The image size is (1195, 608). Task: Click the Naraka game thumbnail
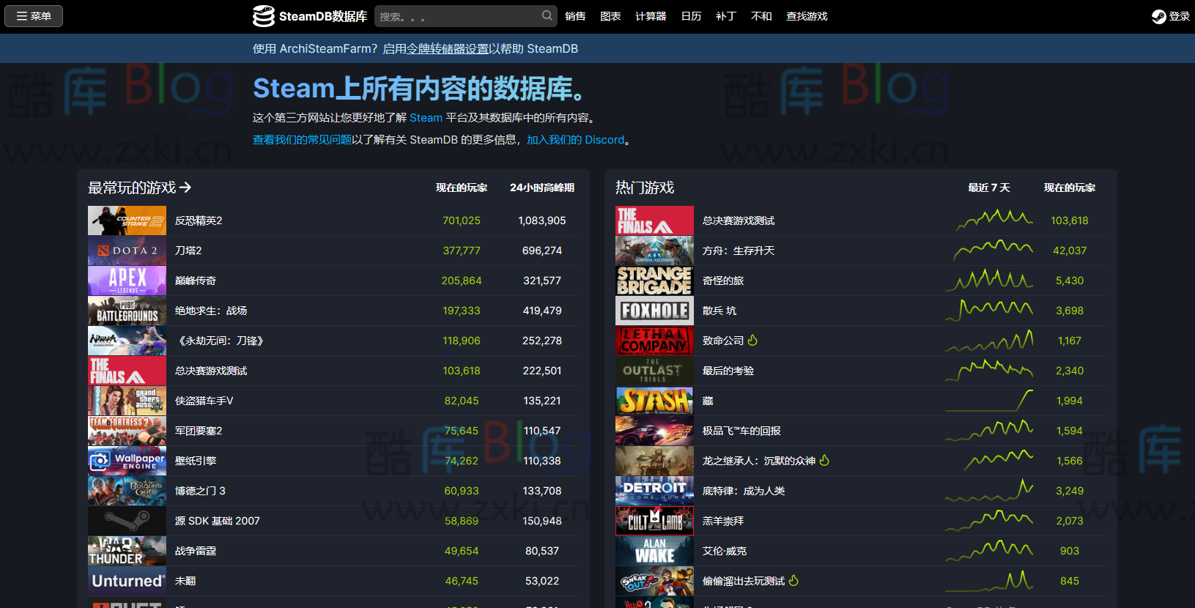[127, 341]
